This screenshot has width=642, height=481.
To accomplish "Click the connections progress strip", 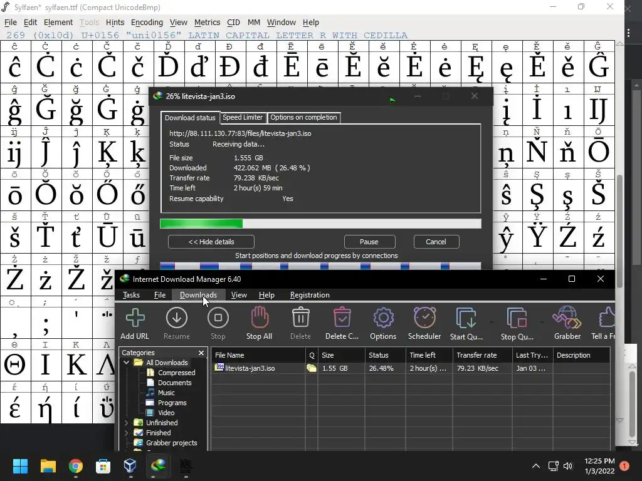I will coord(320,266).
